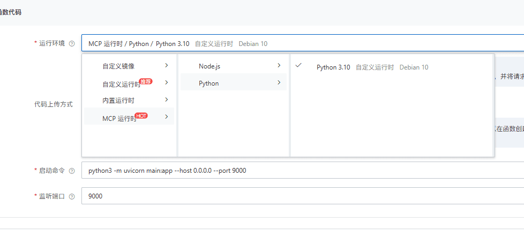Open the 运行环境 cascader selection box
The height and width of the screenshot is (230, 524).
[303, 43]
